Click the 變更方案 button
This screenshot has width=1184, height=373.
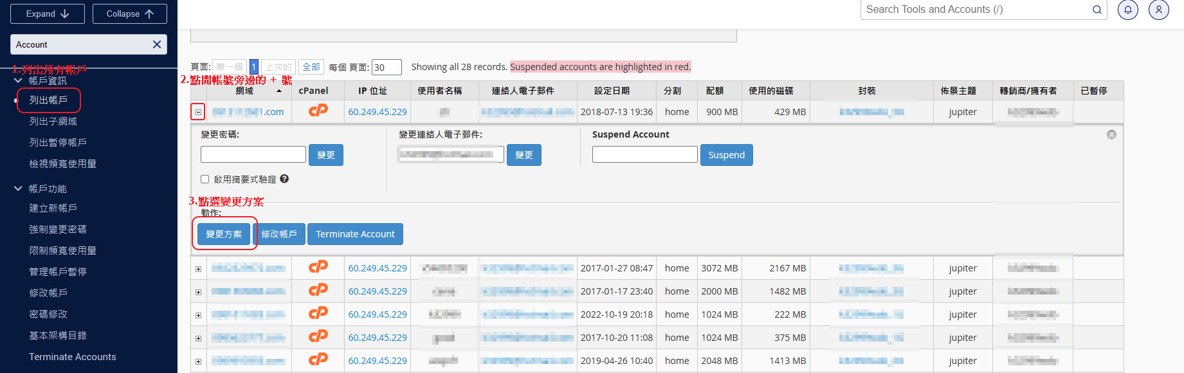coord(223,234)
